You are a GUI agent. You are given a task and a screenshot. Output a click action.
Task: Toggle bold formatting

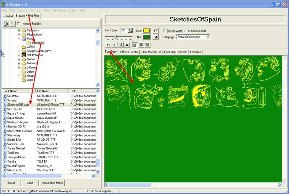coord(108,45)
